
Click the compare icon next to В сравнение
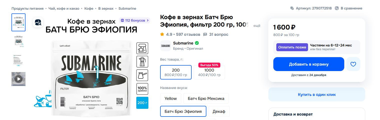[337, 8]
